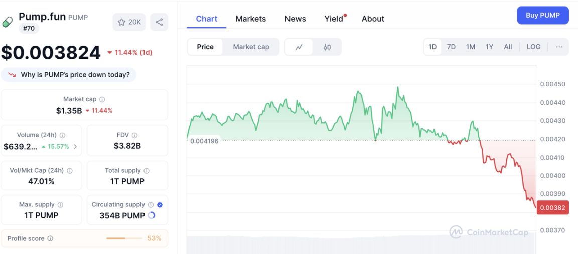Click the Buy PUMP button
The width and height of the screenshot is (578, 254).
(x=542, y=15)
